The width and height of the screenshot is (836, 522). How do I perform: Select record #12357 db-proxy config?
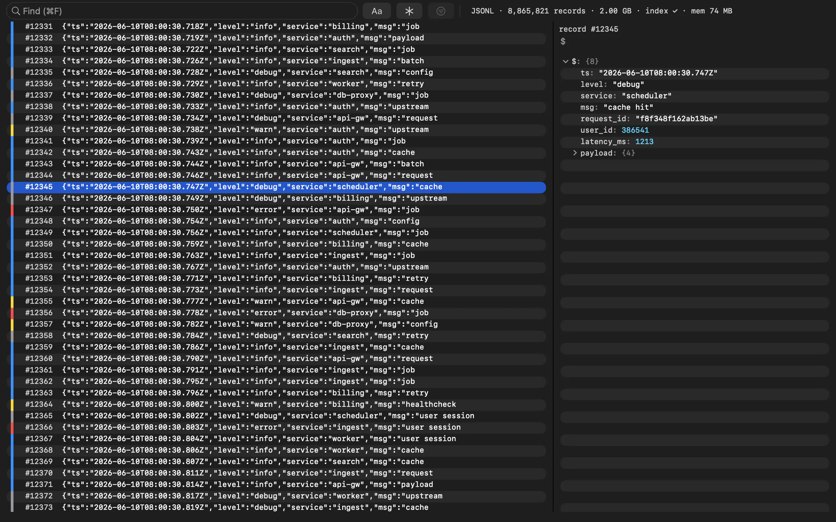[276, 324]
